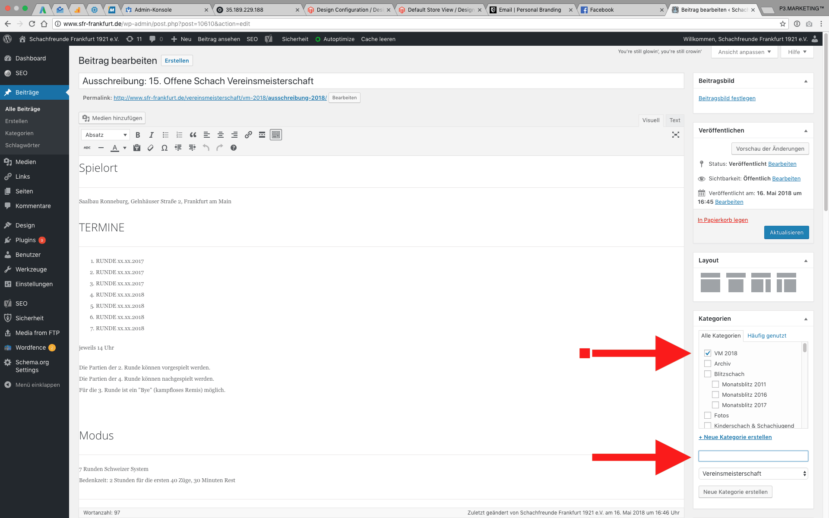This screenshot has width=829, height=518.
Task: Click the bulleted list icon
Action: click(165, 135)
